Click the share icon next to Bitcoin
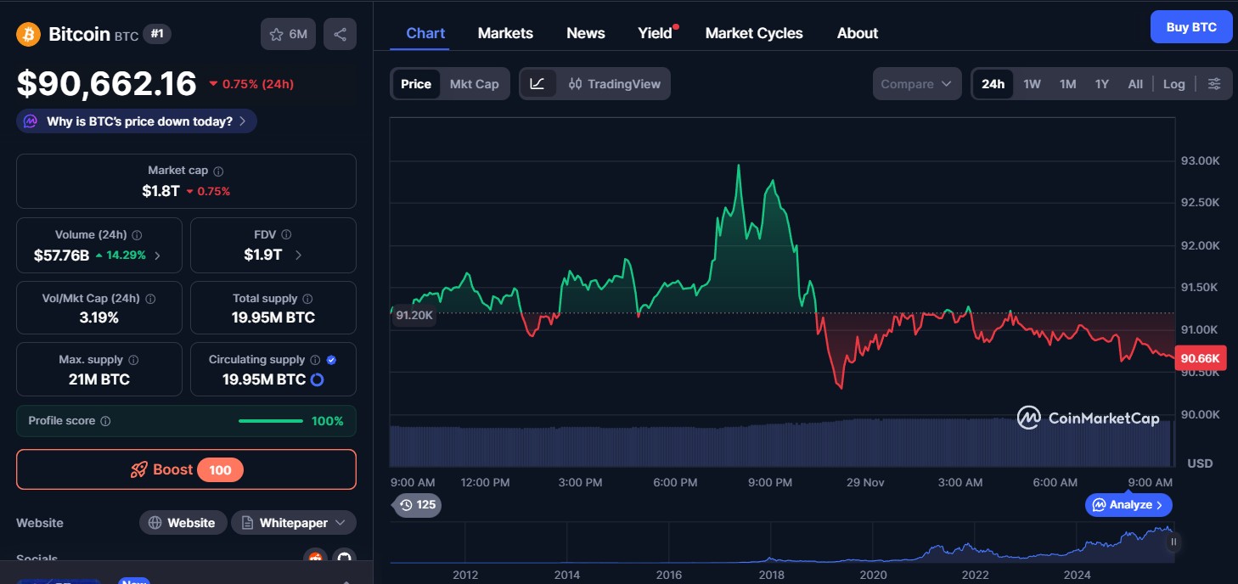1238x584 pixels. tap(340, 34)
